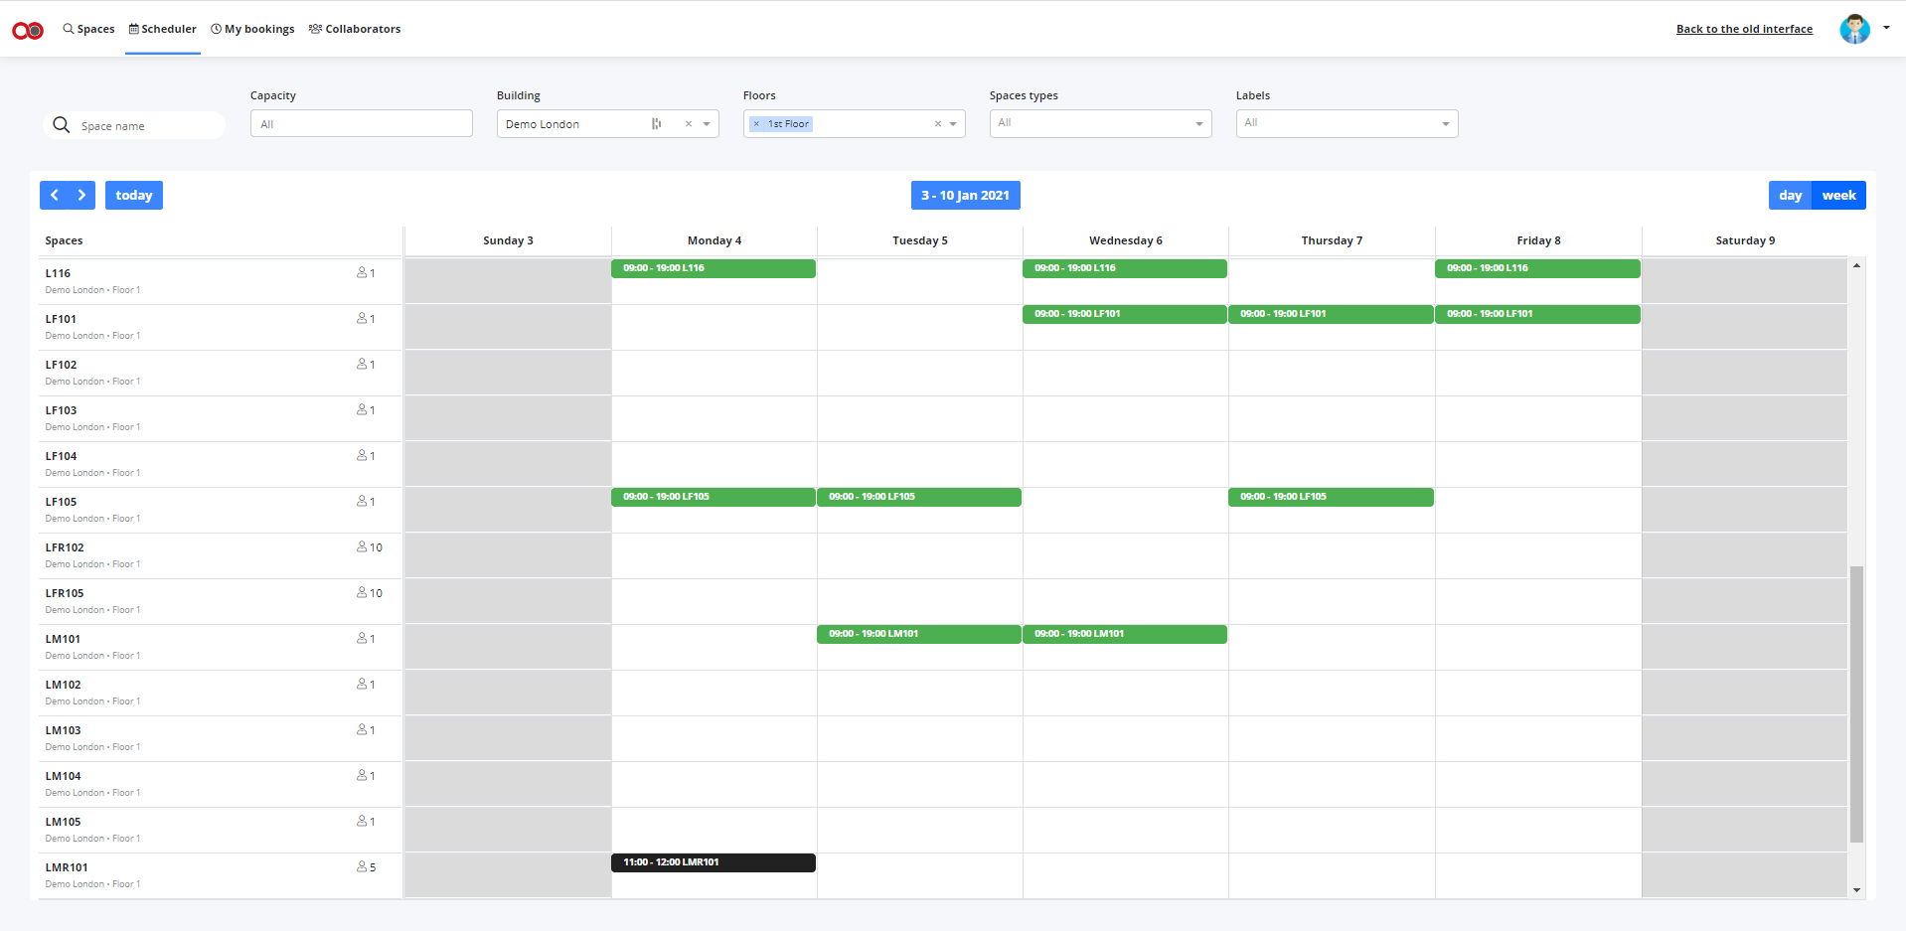Open the Spaces types dropdown
This screenshot has width=1906, height=931.
(x=1100, y=123)
